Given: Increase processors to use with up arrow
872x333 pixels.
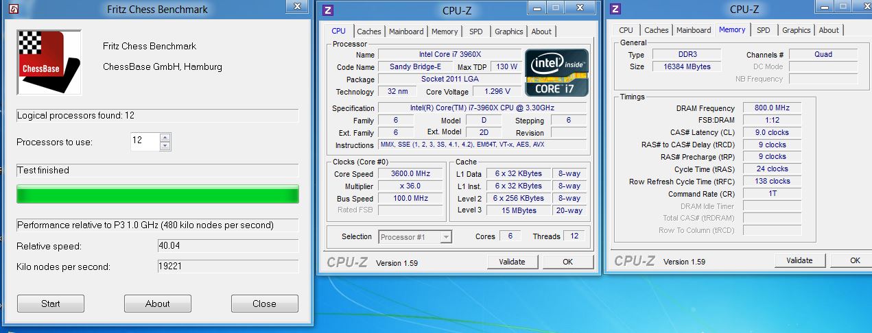Looking at the screenshot, I should (165, 137).
